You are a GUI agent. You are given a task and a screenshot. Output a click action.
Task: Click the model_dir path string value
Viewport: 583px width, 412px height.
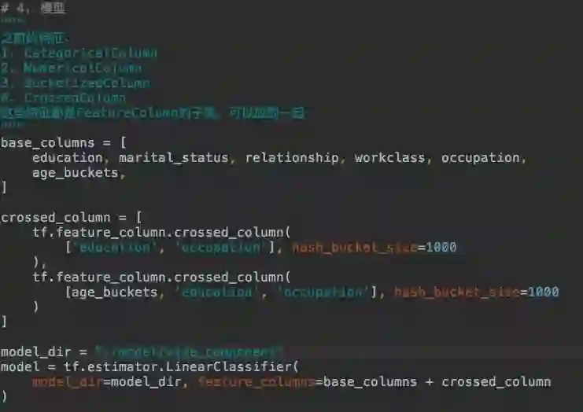[189, 351]
